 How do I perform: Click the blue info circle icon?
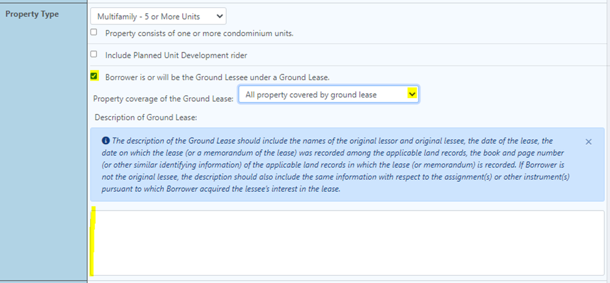click(x=104, y=141)
